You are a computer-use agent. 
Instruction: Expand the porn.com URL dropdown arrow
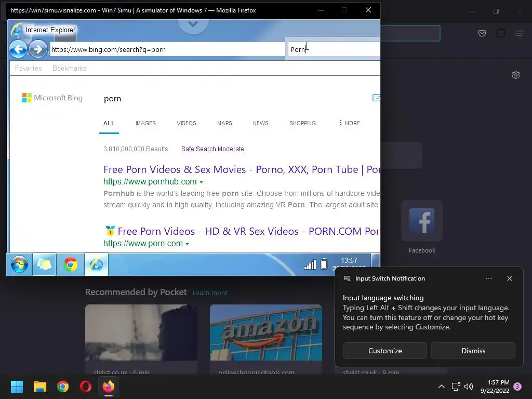(187, 244)
